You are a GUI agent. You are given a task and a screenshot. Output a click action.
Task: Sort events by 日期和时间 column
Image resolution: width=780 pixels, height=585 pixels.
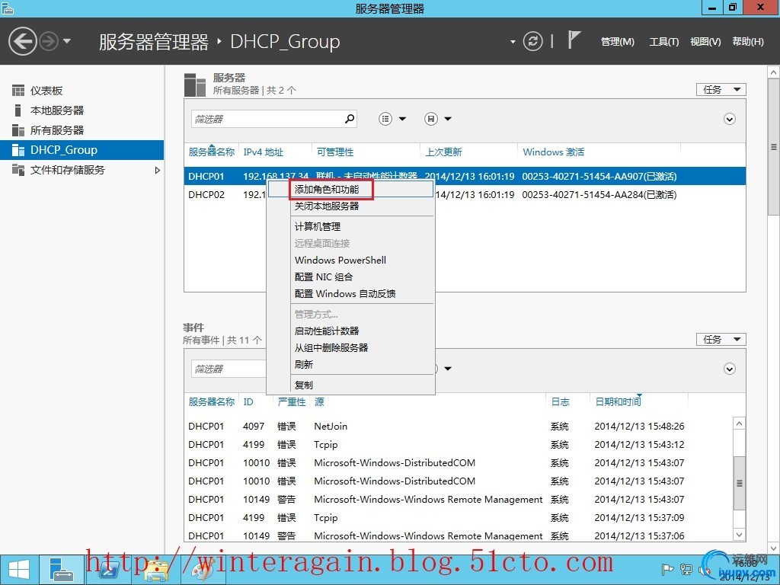click(x=618, y=402)
